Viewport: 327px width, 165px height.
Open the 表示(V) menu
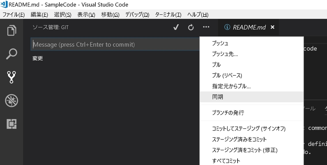pos(86,15)
